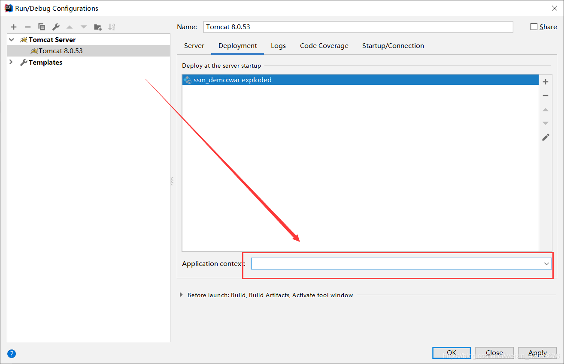This screenshot has height=364, width=564.
Task: Click the IntelliJ logo in the title bar
Action: click(x=8, y=8)
